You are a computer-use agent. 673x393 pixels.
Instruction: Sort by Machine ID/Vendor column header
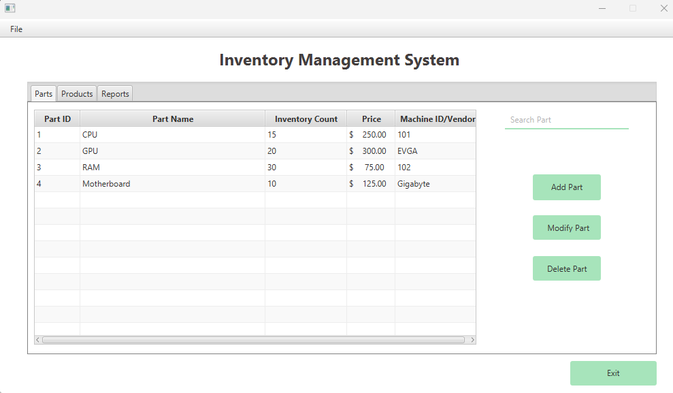click(436, 119)
